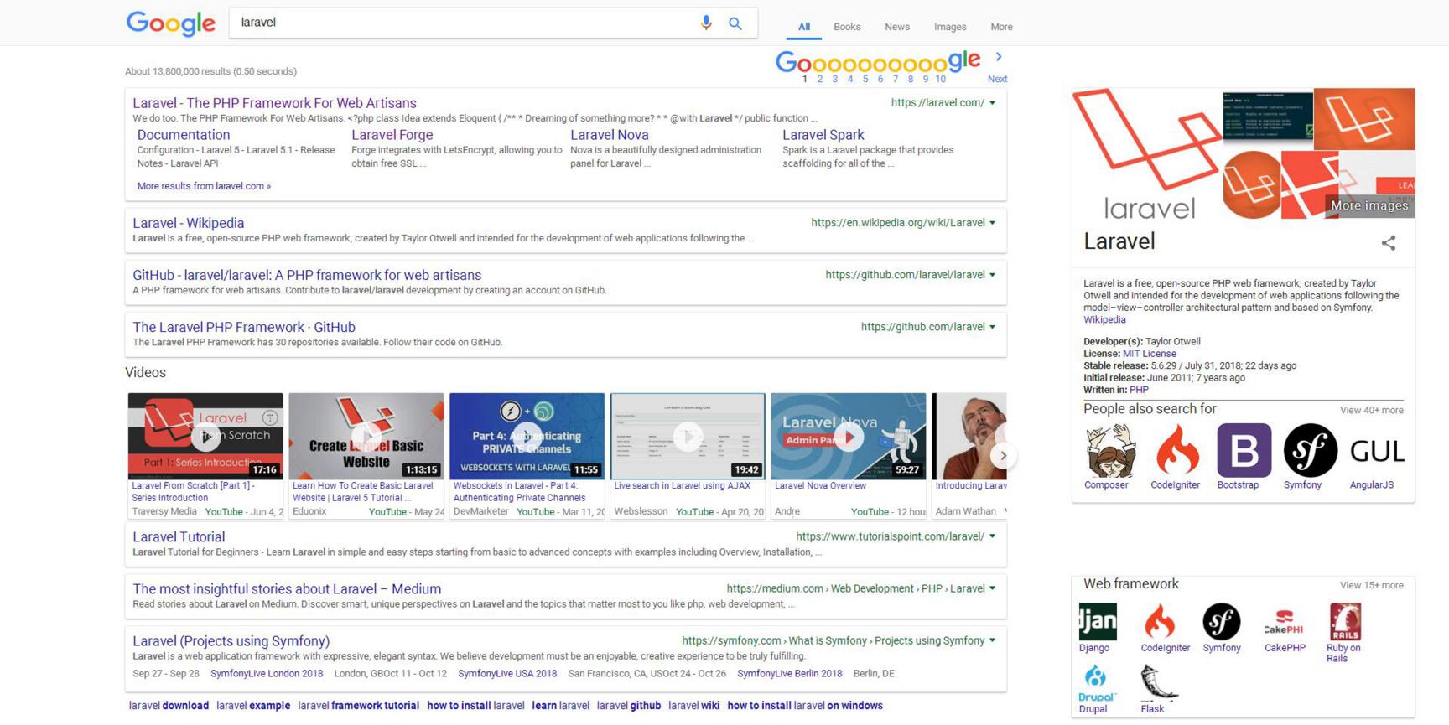
Task: Click related search how to install laravel on windows
Action: click(x=805, y=706)
